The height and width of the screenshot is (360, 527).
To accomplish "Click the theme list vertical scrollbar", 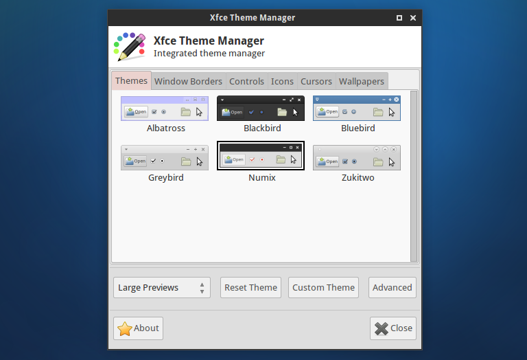I will [x=414, y=176].
